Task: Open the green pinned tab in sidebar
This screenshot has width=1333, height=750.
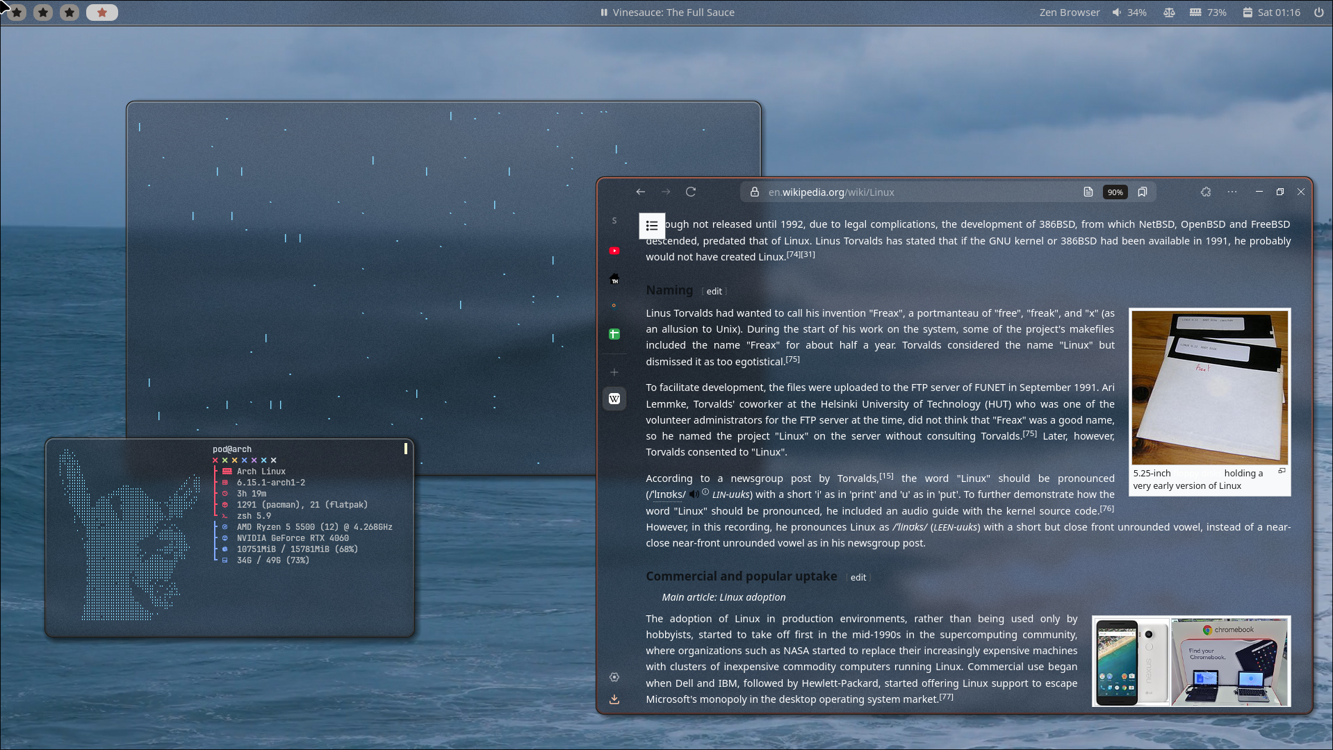Action: (614, 334)
